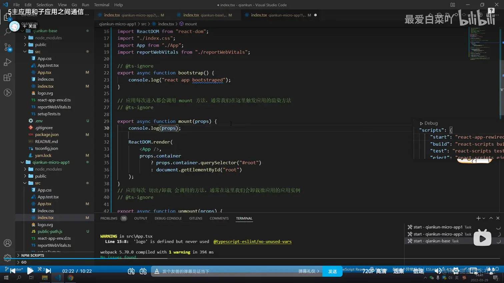Open the no-unused-vars eslint link in terminal

coord(252,242)
